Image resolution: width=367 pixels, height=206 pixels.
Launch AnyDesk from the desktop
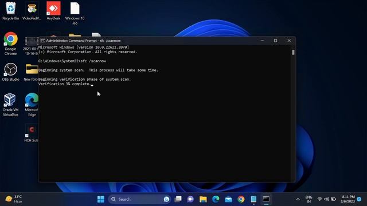pyautogui.click(x=53, y=11)
